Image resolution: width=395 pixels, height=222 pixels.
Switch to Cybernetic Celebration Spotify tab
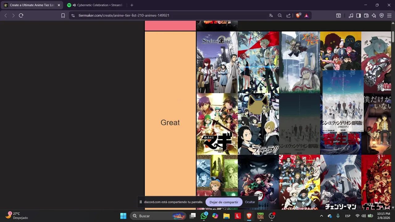pos(95,5)
